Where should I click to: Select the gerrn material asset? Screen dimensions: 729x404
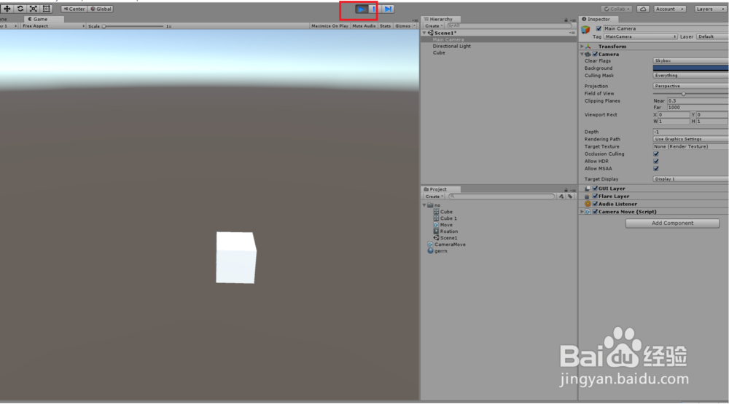(437, 250)
